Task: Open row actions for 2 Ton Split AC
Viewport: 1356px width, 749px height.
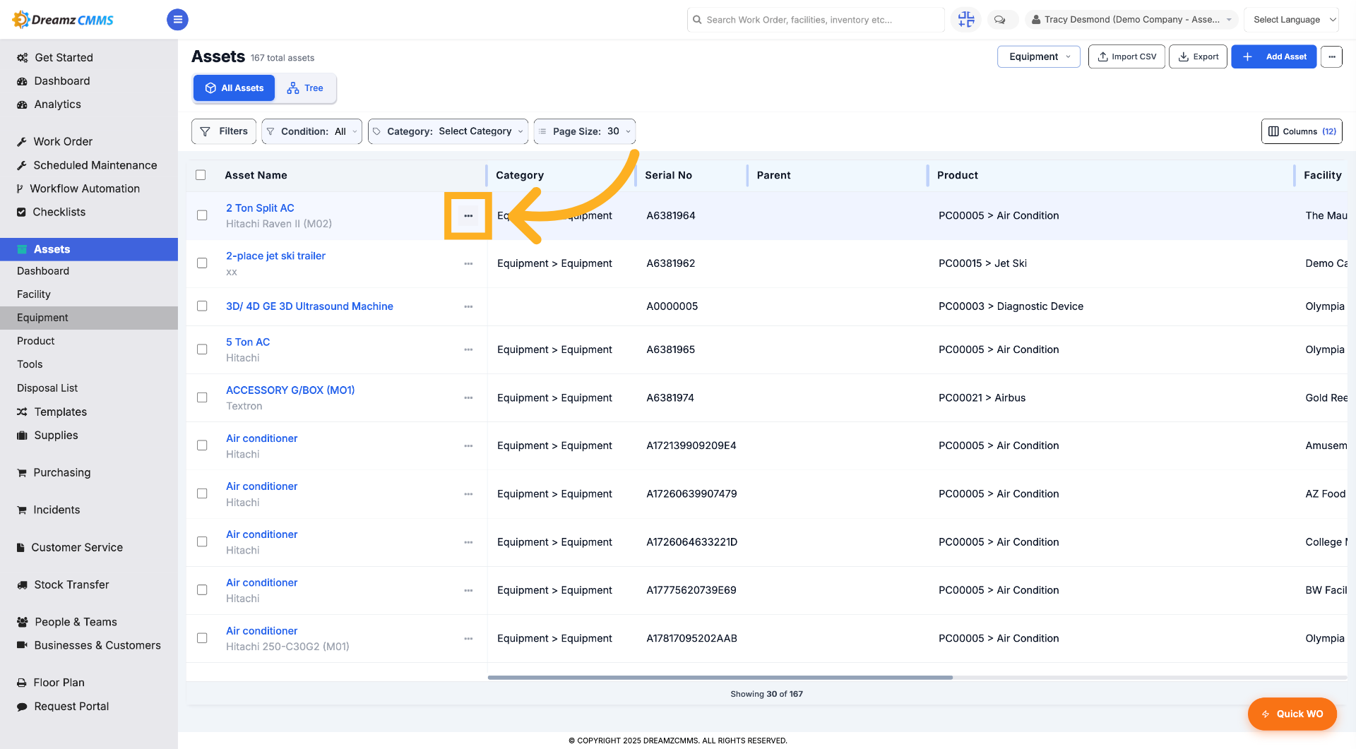Action: pos(468,215)
